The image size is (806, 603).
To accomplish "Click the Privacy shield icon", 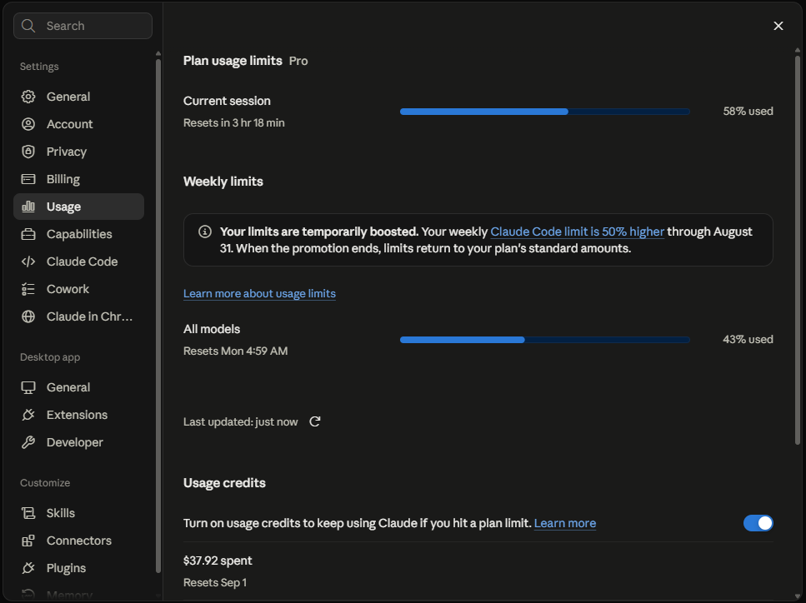I will point(28,152).
